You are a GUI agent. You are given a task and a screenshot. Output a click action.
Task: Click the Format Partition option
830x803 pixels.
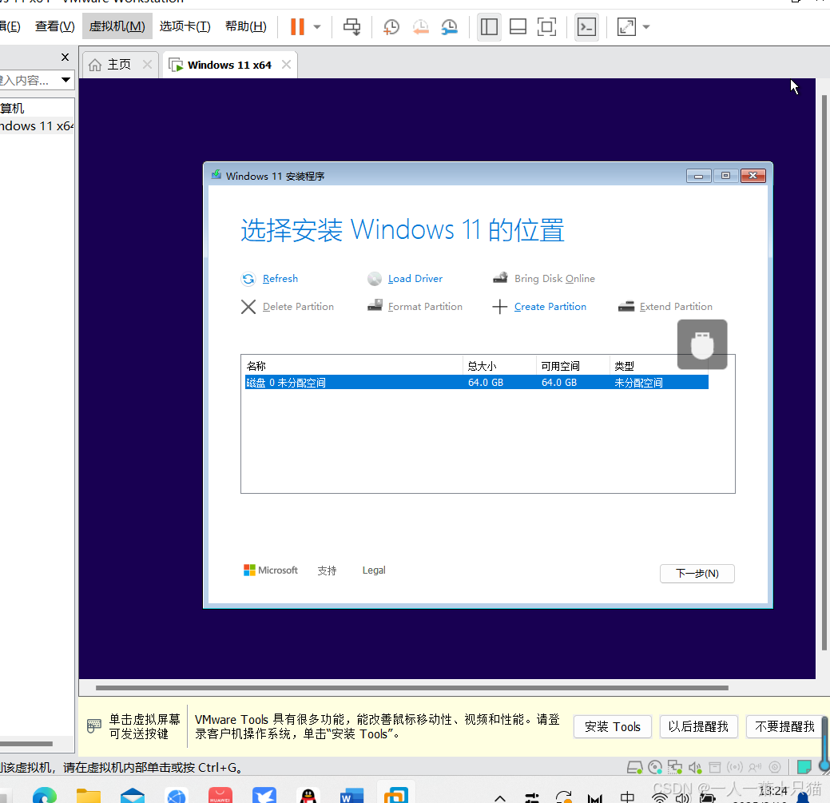[x=425, y=307]
